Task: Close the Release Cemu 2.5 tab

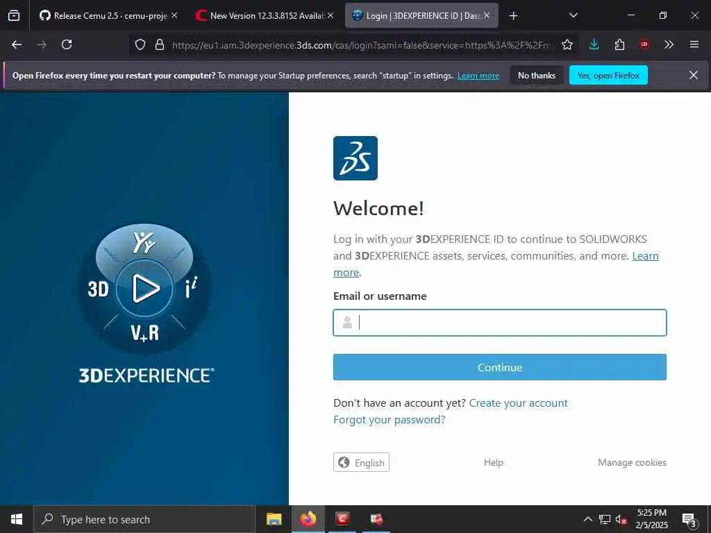Action: 174,15
